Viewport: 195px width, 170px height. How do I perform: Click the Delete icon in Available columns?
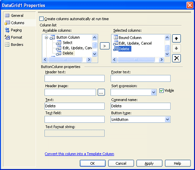tap(59, 53)
